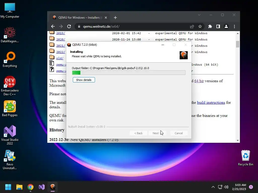
Task: Open Visual Studio from the taskbar
Action: 42,187
